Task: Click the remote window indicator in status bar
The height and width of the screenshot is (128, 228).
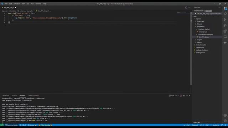Action: click(2, 125)
